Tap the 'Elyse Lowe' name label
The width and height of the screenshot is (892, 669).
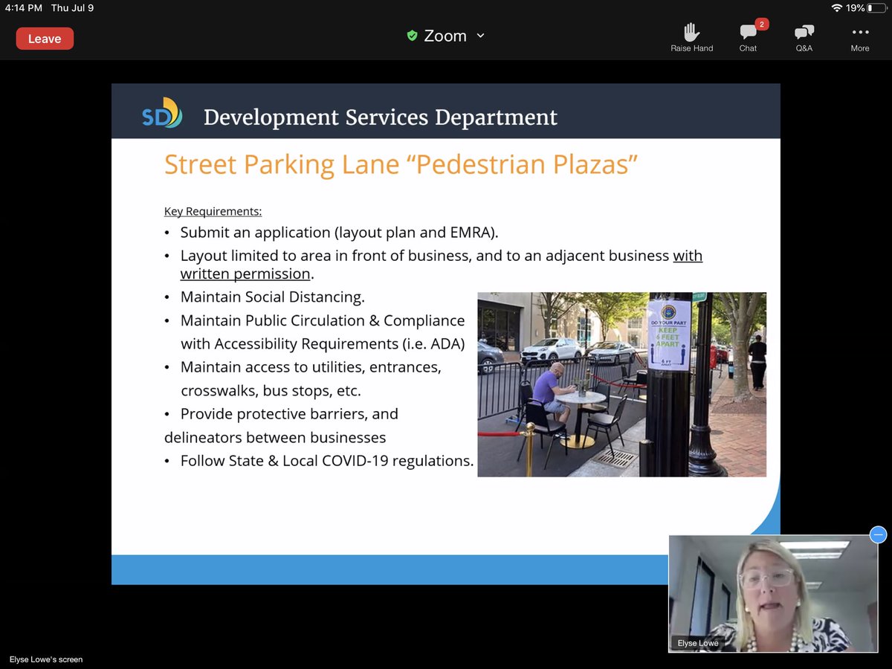pos(697,643)
